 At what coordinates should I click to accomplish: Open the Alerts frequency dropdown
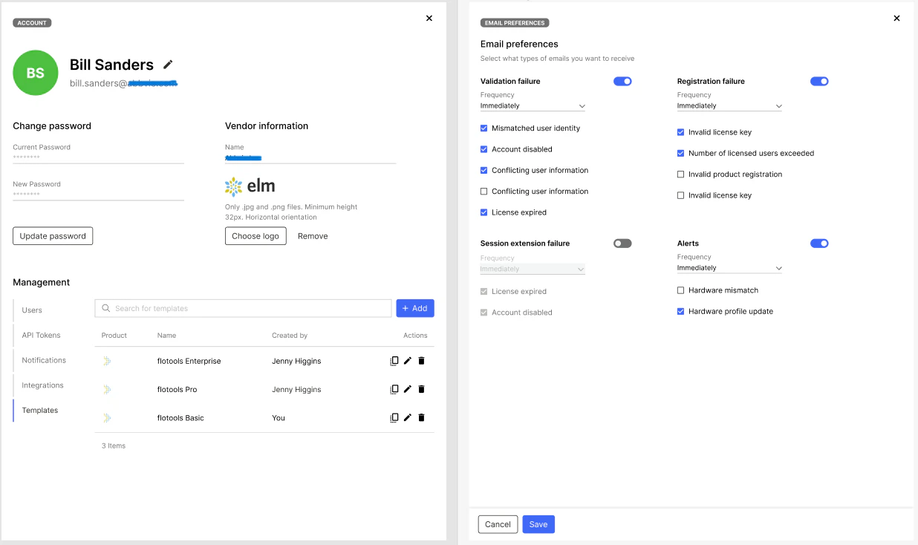(729, 267)
